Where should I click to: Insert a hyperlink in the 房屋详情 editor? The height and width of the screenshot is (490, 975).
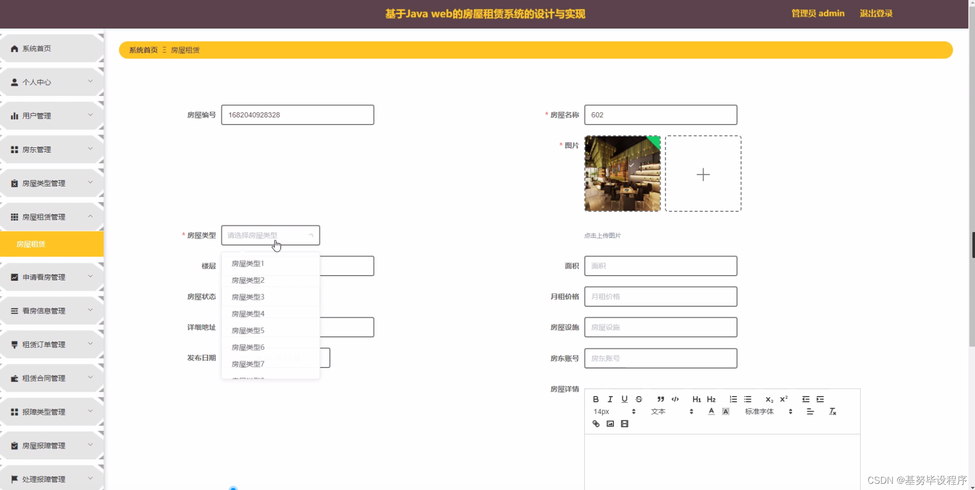(x=596, y=424)
